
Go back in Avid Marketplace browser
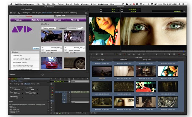pyautogui.click(x=11, y=13)
